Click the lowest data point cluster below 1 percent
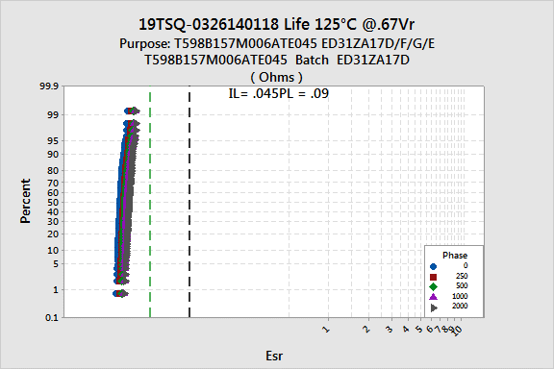The width and height of the screenshot is (554, 369). coord(120,293)
